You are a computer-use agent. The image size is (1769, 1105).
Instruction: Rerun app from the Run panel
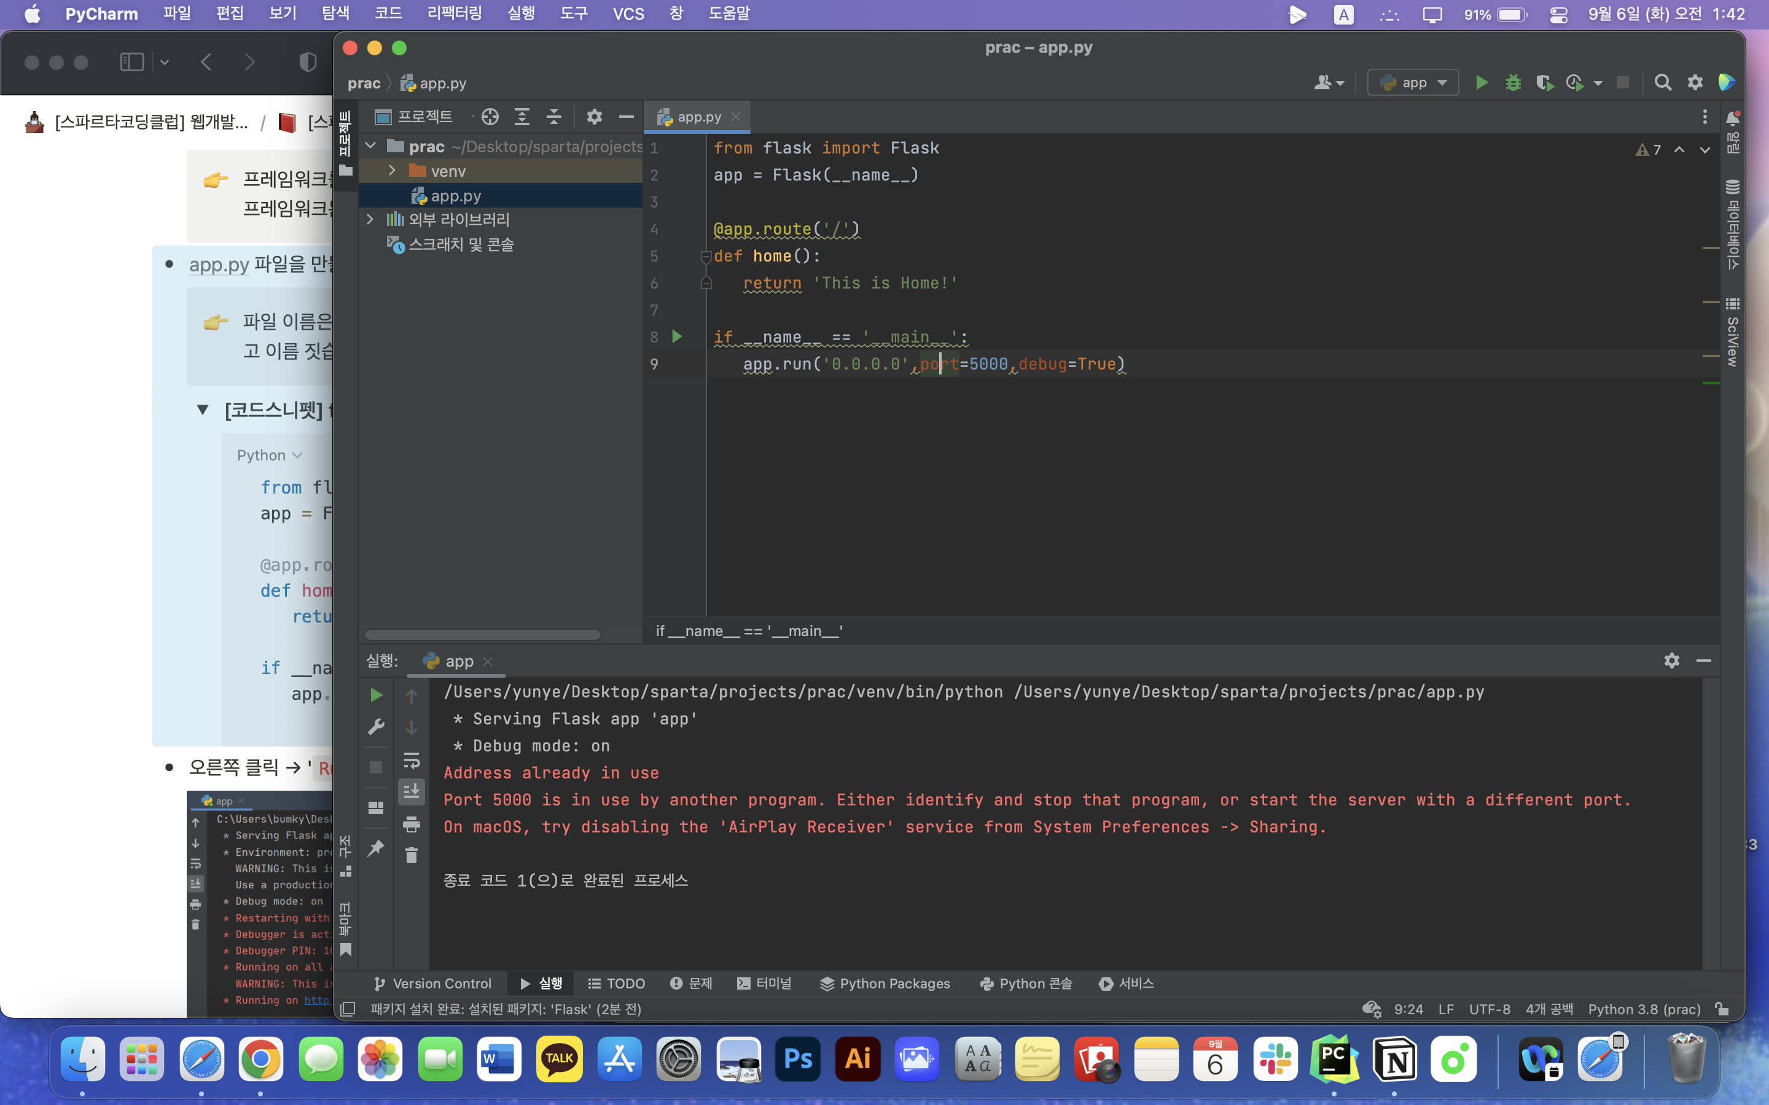376,695
